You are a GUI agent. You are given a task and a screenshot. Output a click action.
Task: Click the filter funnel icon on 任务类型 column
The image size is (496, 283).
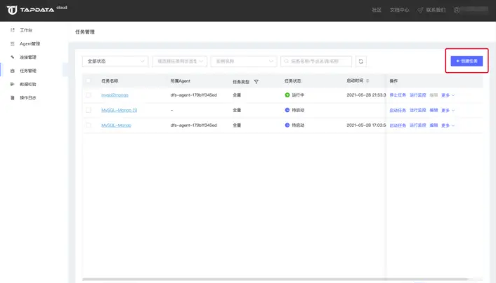click(256, 81)
